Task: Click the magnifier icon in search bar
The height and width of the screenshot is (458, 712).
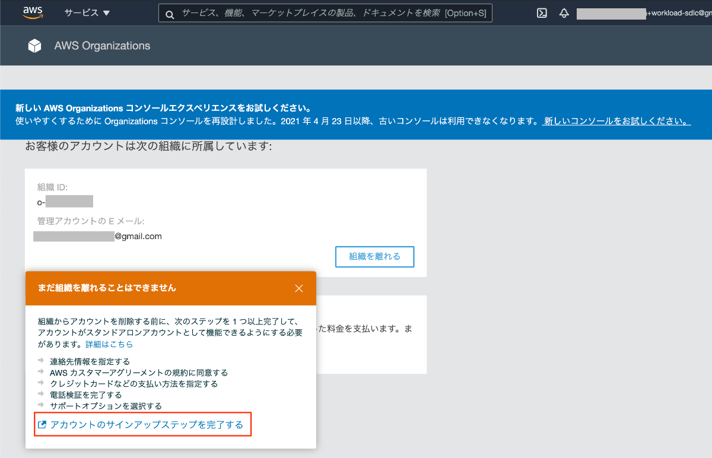Action: (170, 14)
